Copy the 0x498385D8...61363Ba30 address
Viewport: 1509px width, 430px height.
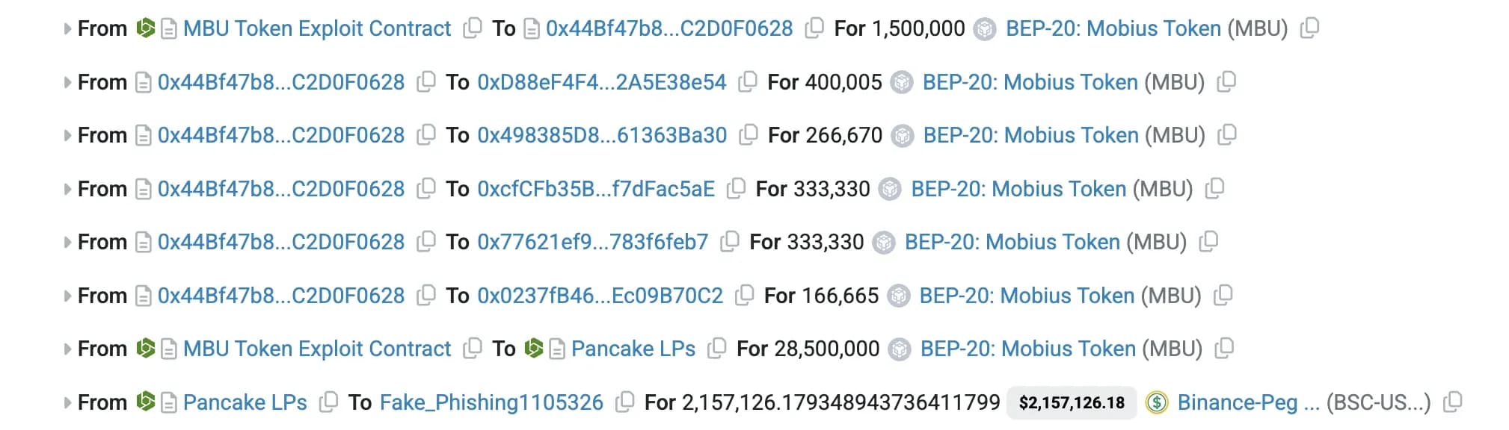pos(749,134)
